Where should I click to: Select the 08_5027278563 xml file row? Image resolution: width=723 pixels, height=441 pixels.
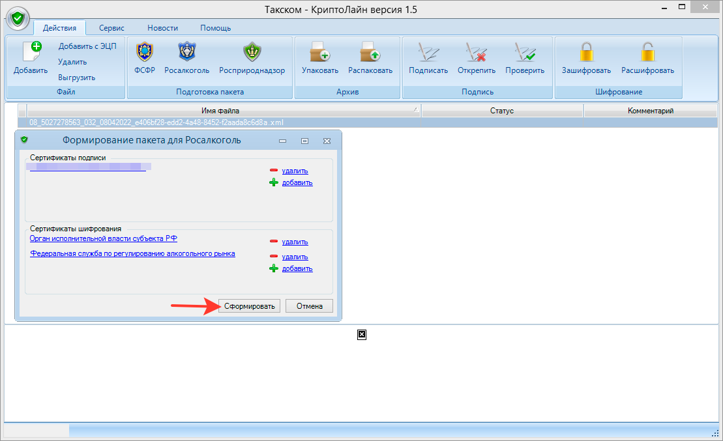coord(368,122)
